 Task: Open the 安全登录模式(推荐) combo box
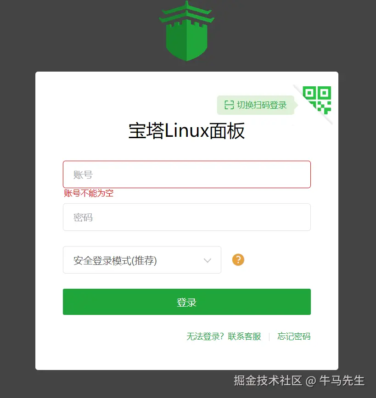click(142, 260)
